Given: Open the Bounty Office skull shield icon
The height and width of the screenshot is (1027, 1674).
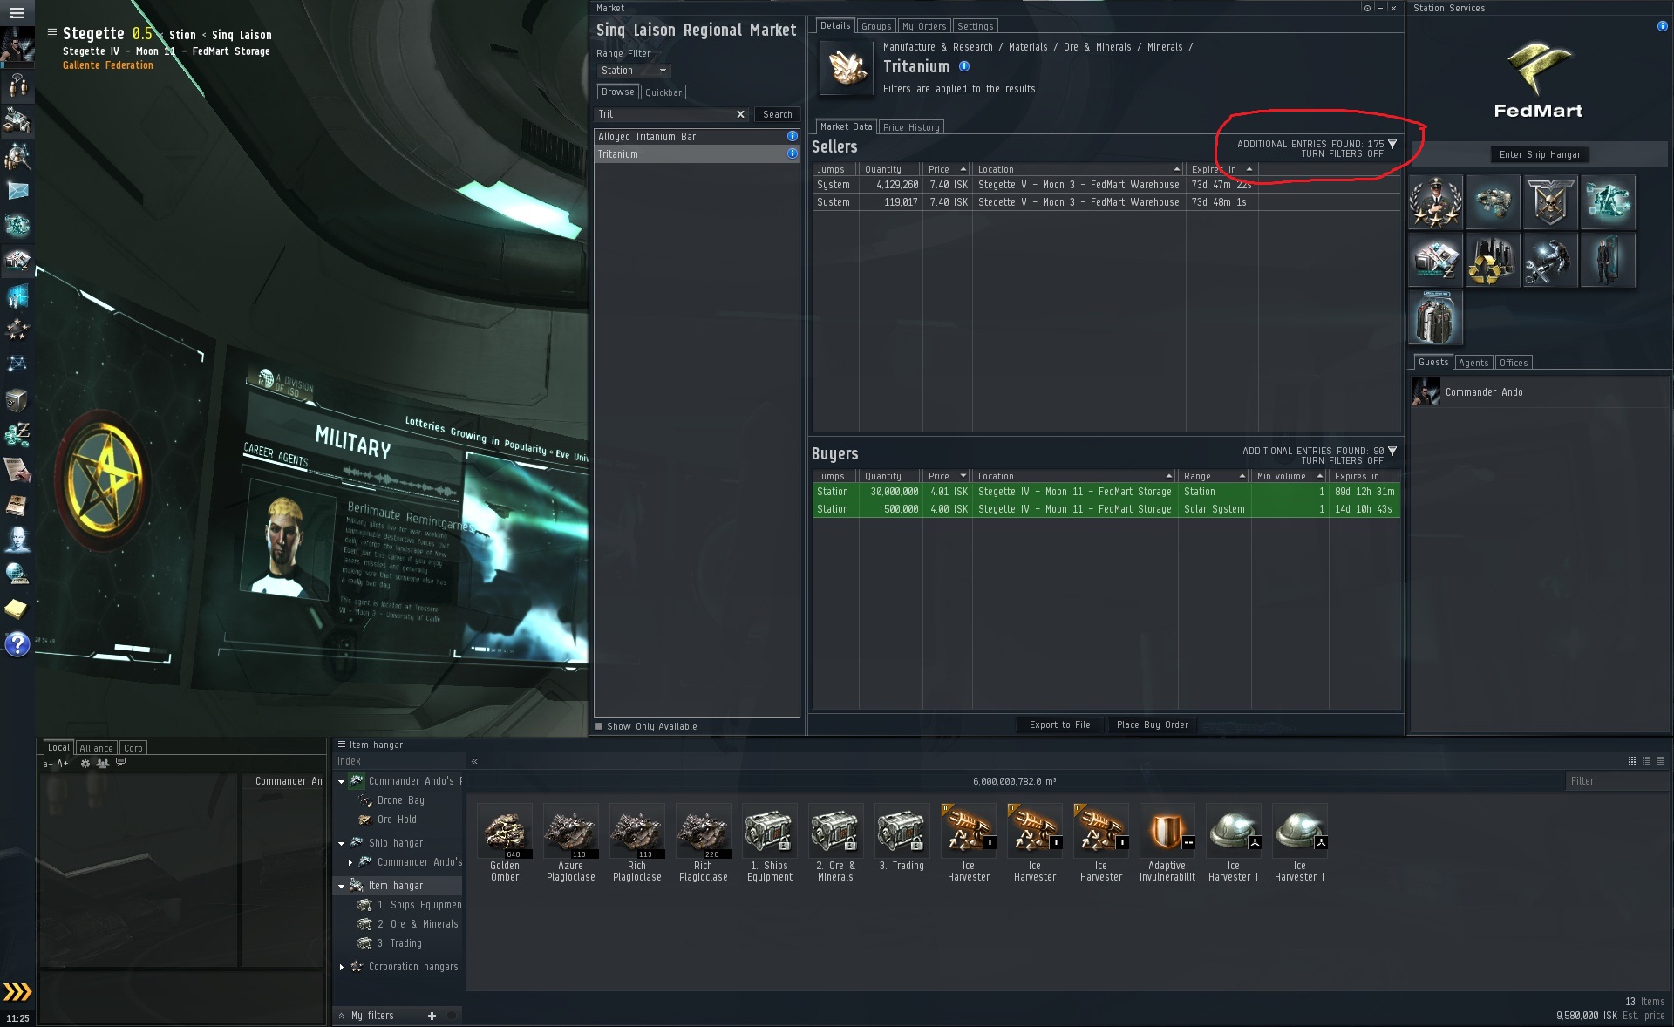Looking at the screenshot, I should click(x=1549, y=202).
